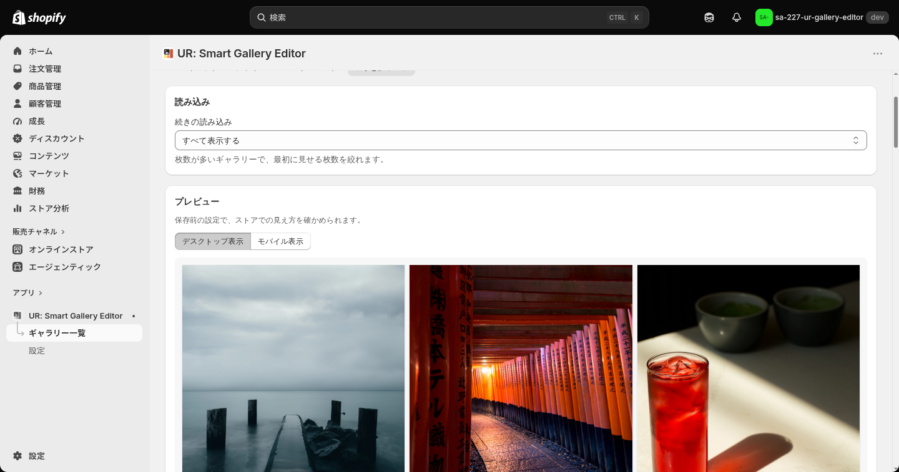Screen dimensions: 899x472
Task: Click the Sidekick assistant icon in top bar
Action: (x=709, y=17)
